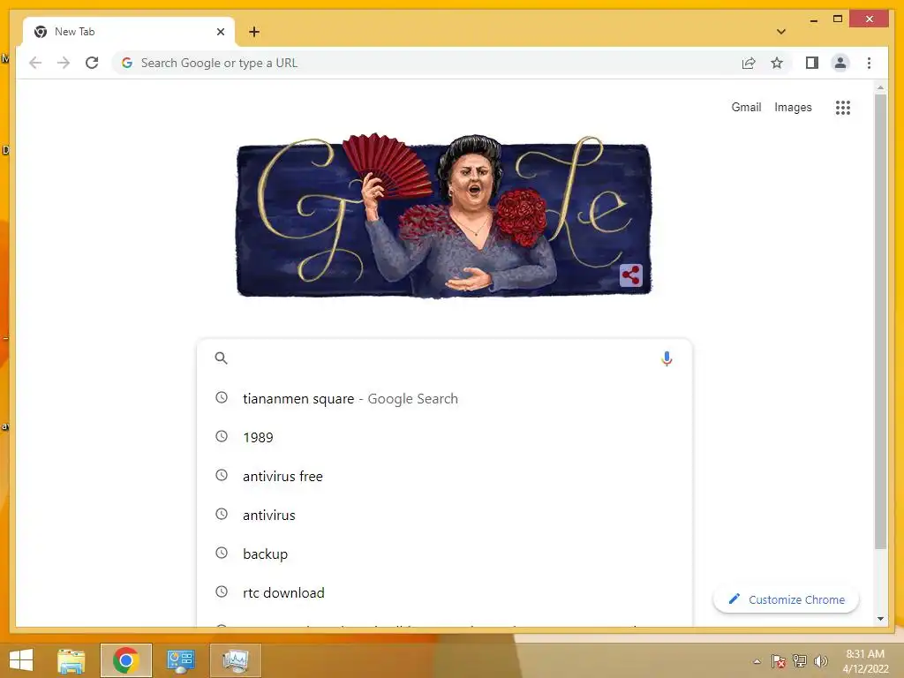904x678 pixels.
Task: Bookmark this tab with the star icon
Action: (777, 63)
